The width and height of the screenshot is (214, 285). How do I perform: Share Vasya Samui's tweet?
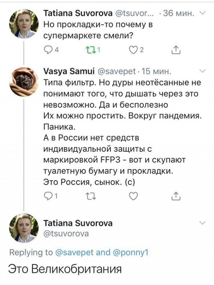176,196
